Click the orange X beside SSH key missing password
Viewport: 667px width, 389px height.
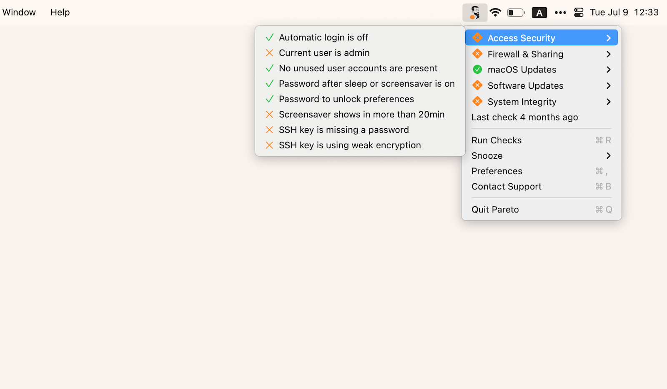coord(270,130)
